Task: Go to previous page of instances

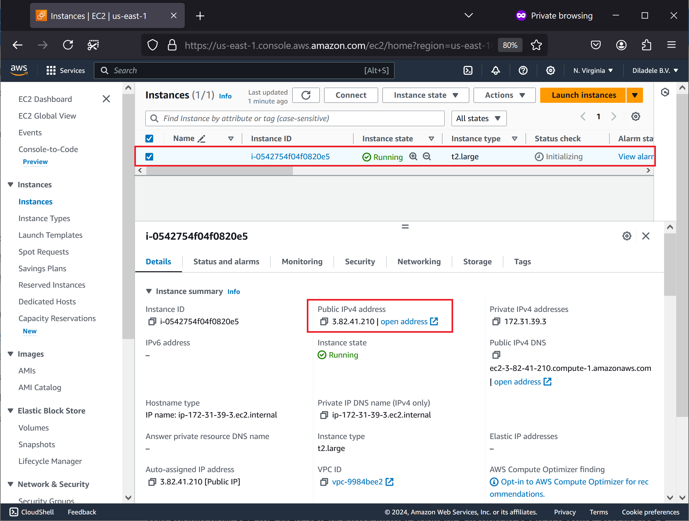Action: [x=583, y=117]
